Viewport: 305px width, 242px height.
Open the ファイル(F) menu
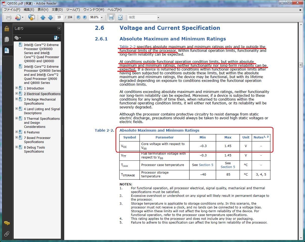[12, 10]
